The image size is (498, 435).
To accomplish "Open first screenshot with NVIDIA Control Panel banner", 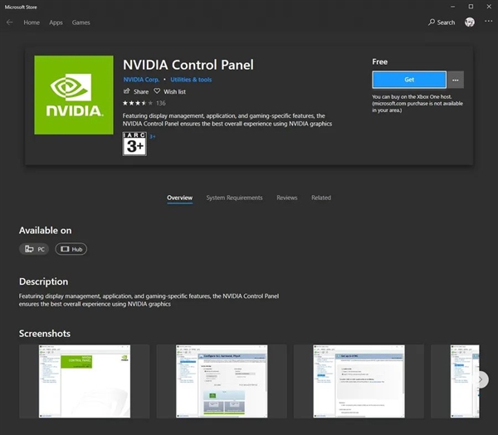I will [84, 381].
